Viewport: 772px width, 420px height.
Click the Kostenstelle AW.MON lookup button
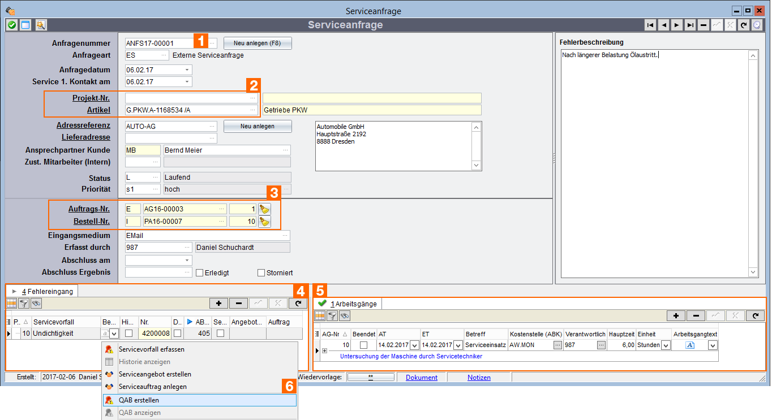tap(557, 345)
